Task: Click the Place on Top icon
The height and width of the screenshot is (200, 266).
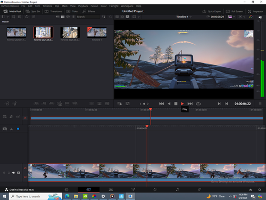Action: pos(67,103)
